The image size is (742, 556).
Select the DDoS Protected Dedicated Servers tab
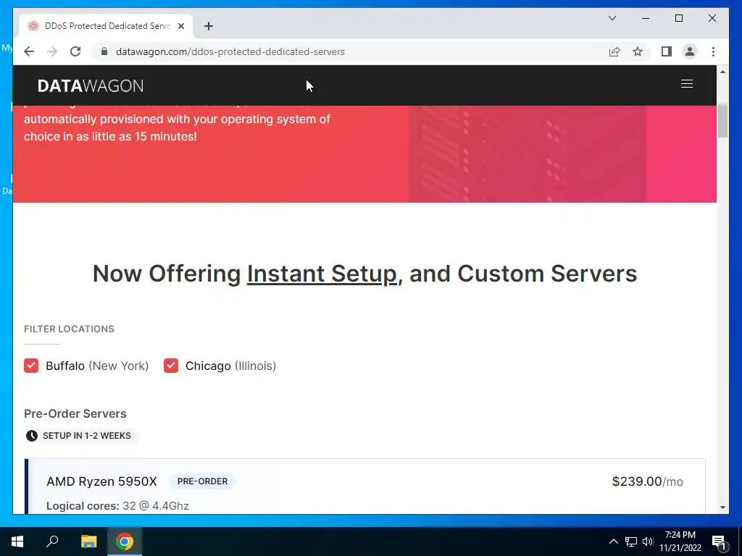point(106,26)
